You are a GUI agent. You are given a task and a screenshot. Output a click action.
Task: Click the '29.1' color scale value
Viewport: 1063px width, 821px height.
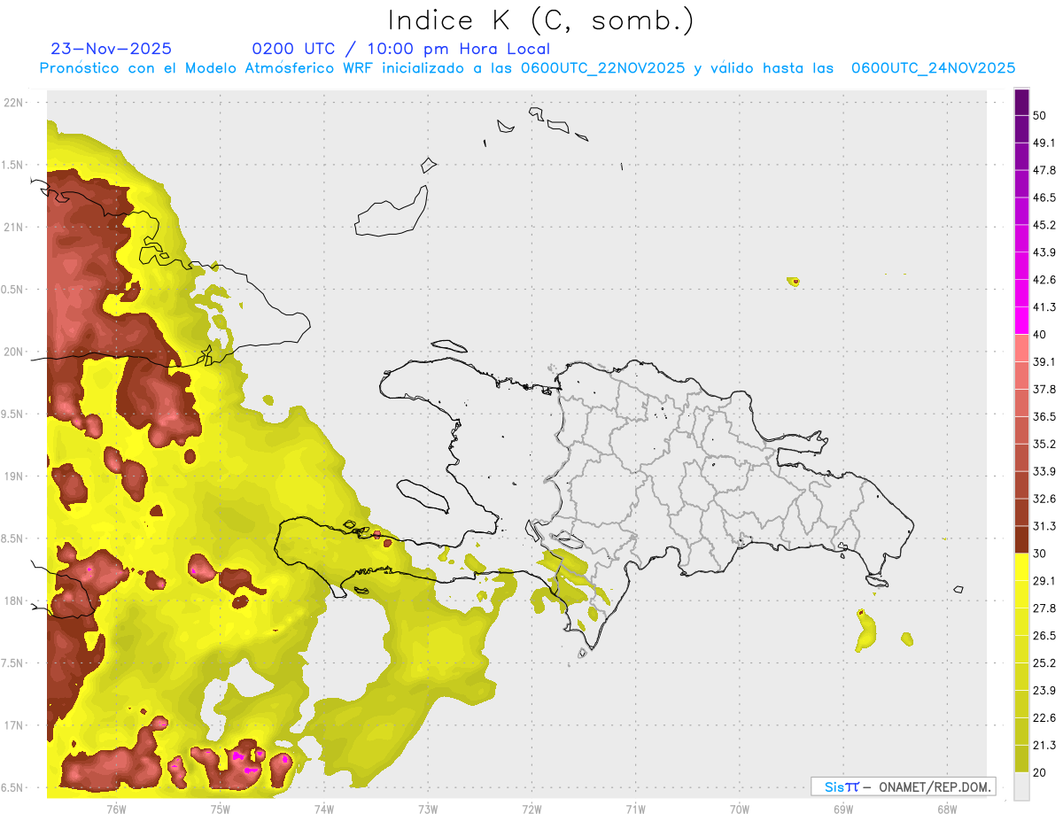pyautogui.click(x=1044, y=580)
